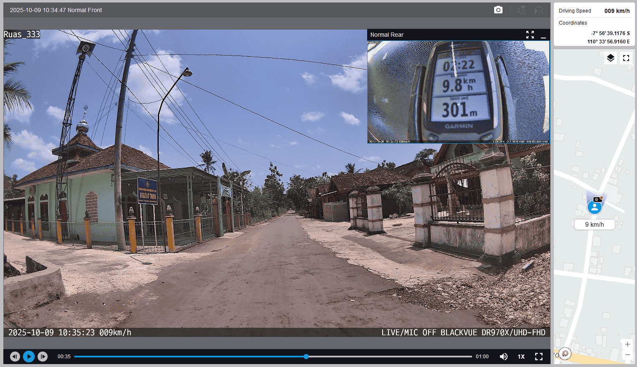This screenshot has height=367, width=637.
Task: Capture a snapshot with the camera icon
Action: point(498,10)
